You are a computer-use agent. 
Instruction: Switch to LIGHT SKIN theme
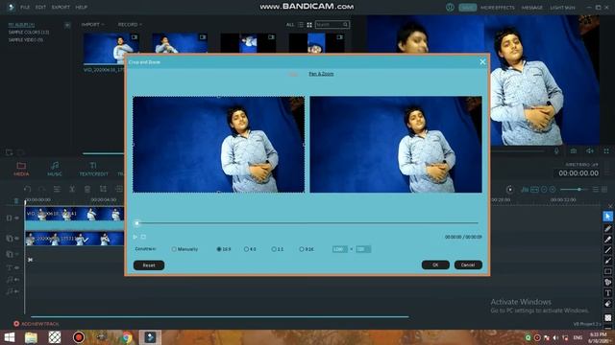(562, 8)
